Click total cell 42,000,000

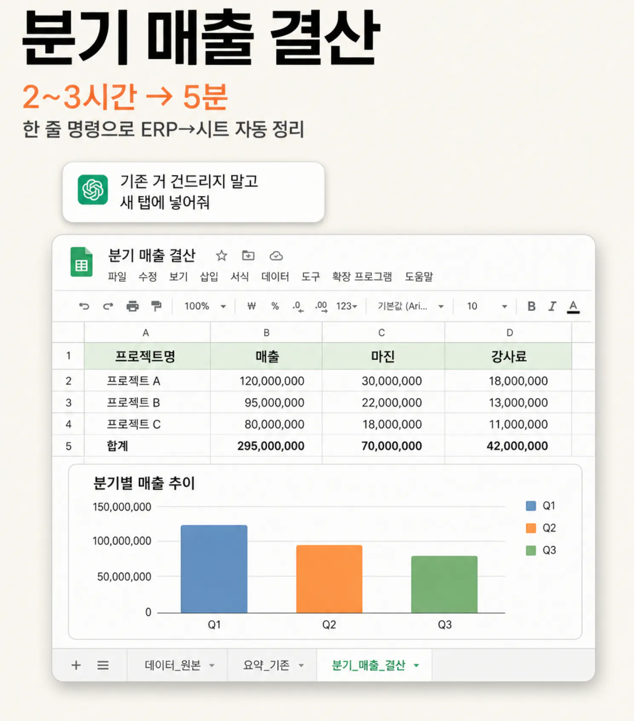tap(508, 446)
